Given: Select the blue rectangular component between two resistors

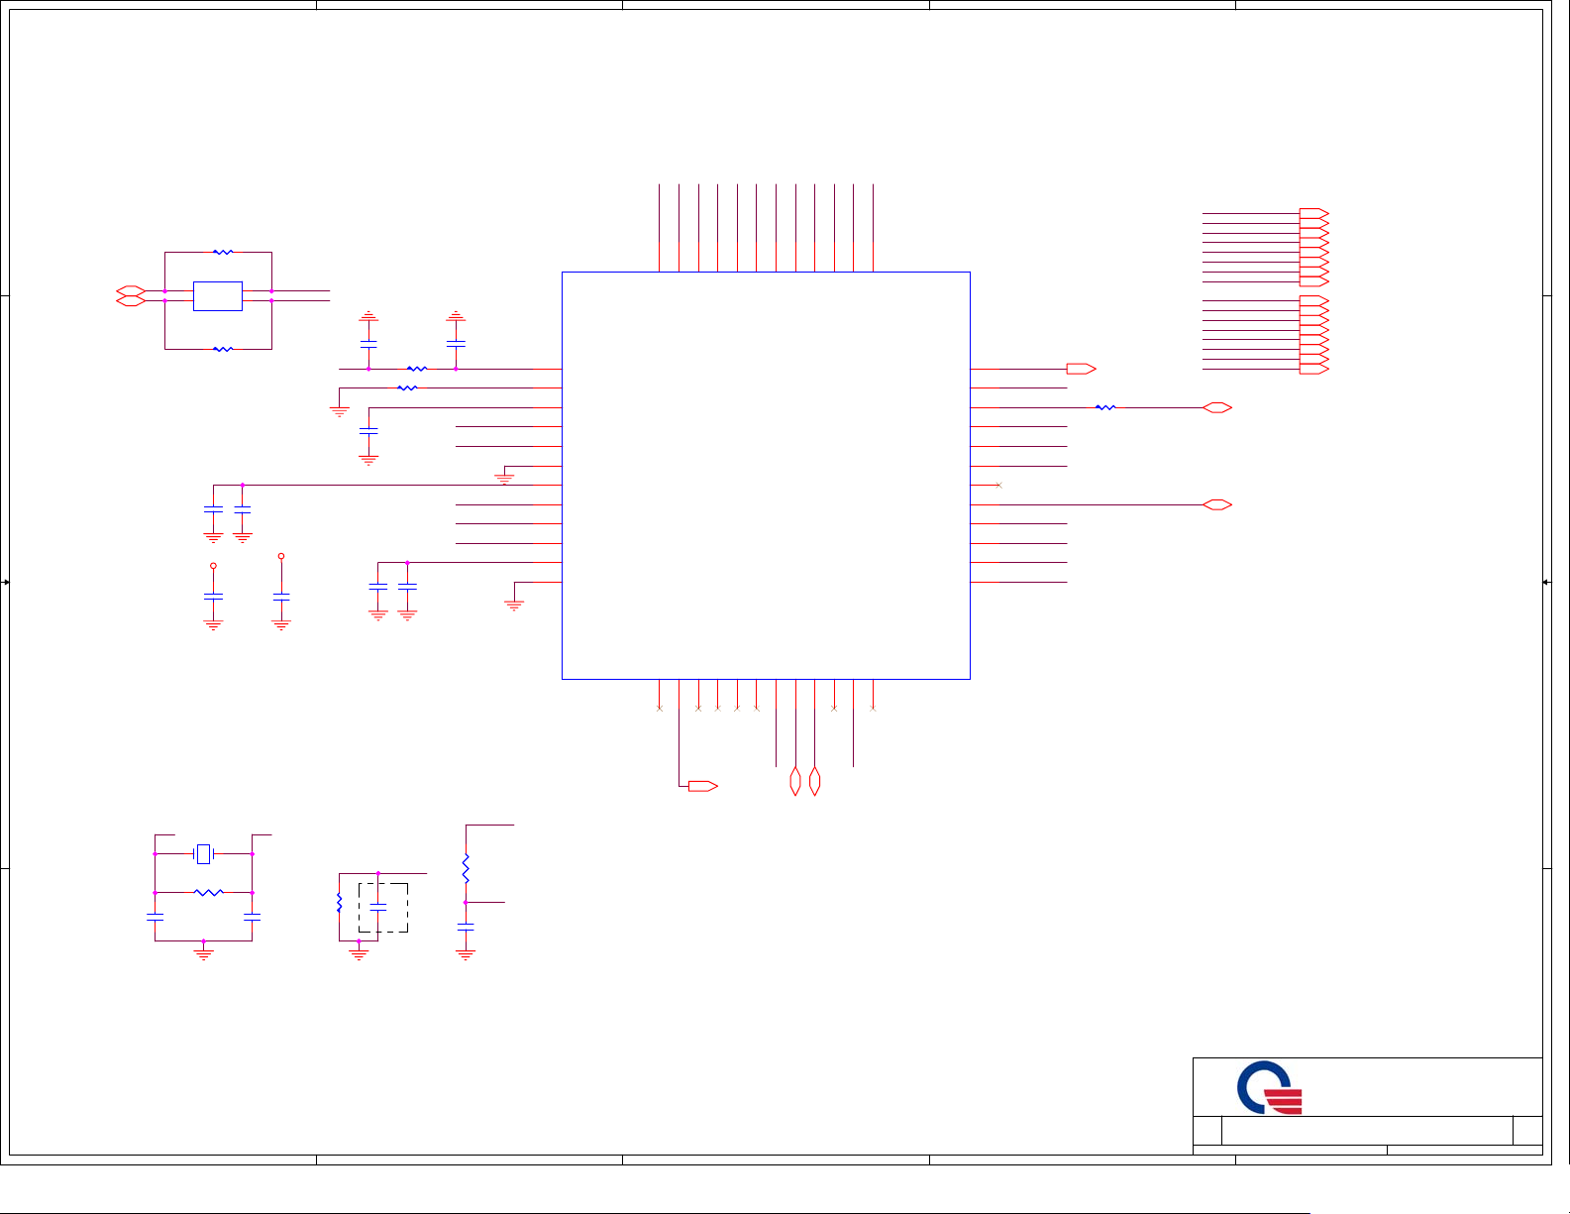Looking at the screenshot, I should (x=218, y=296).
